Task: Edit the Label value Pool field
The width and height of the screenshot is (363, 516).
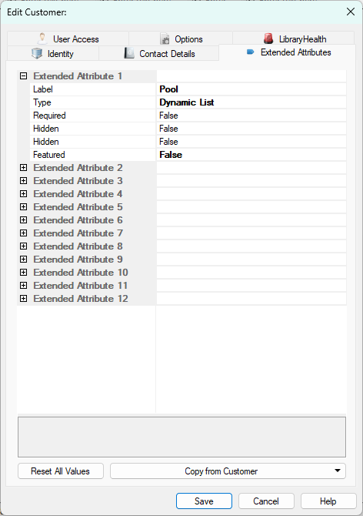Action: [251, 89]
